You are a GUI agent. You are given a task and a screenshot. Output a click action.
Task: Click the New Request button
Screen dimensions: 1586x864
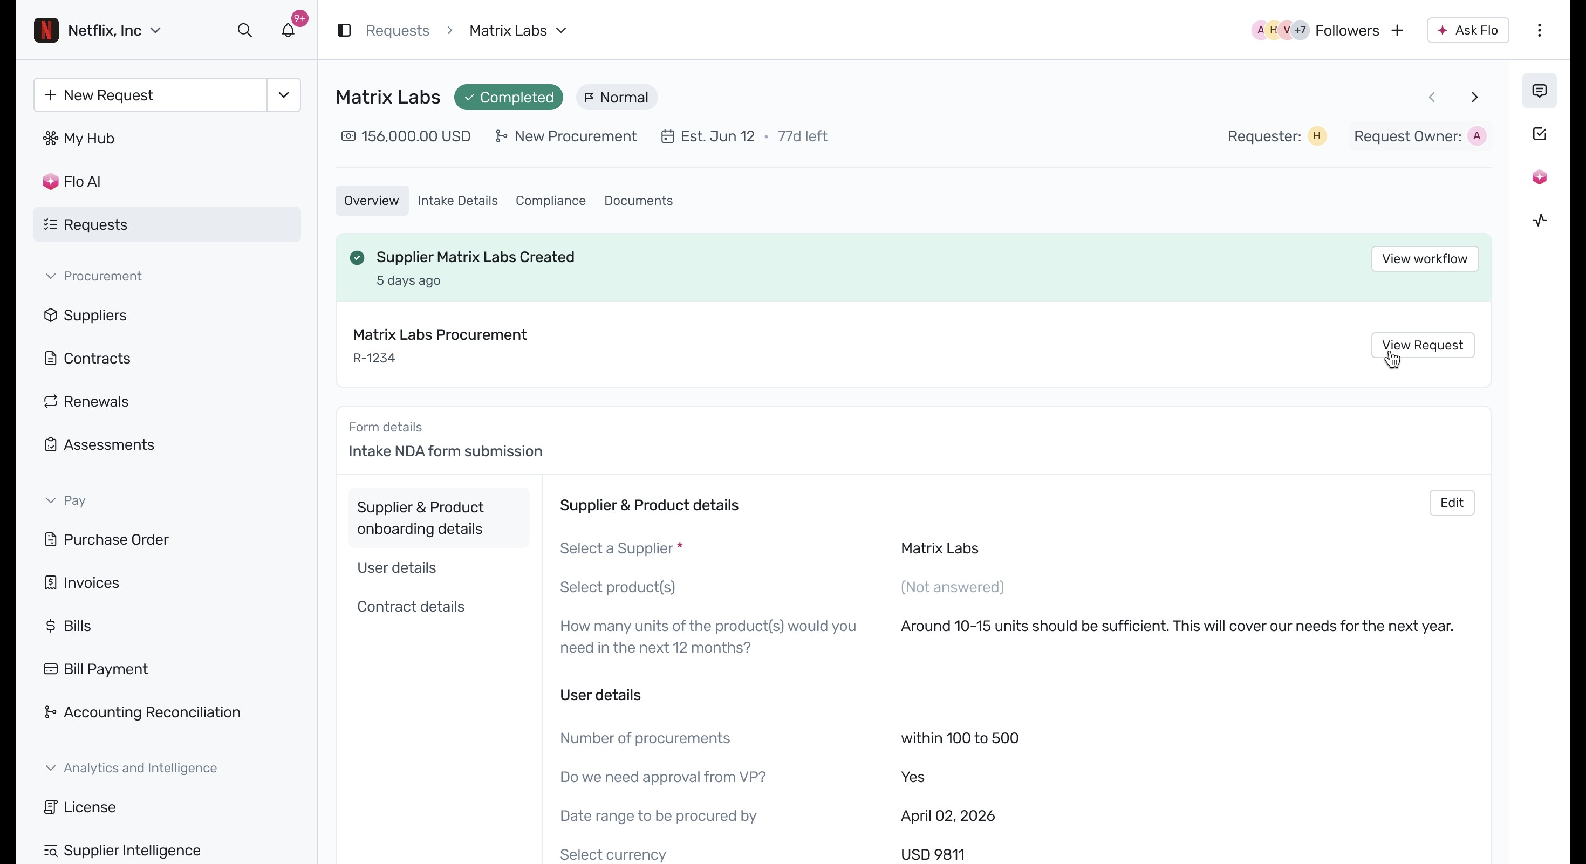tap(150, 95)
